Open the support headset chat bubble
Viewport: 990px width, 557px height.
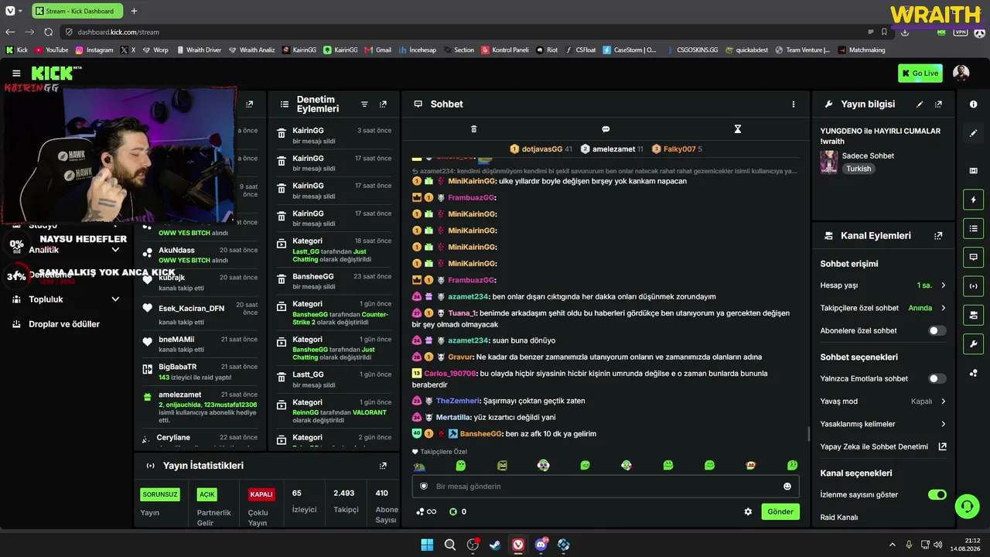point(967,507)
